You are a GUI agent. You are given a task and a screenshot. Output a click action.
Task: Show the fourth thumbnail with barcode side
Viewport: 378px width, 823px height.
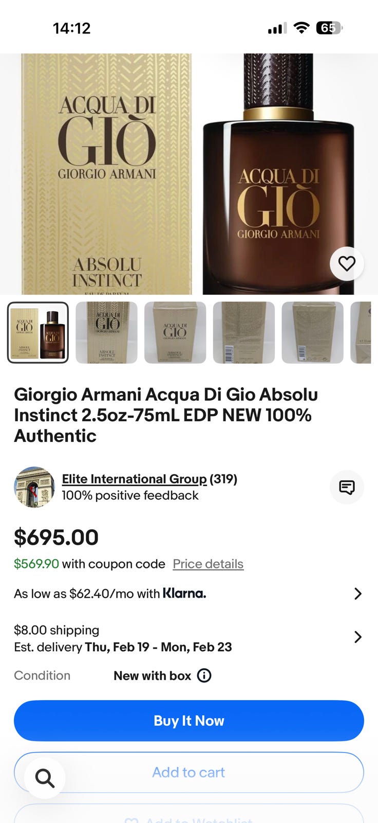pyautogui.click(x=244, y=332)
